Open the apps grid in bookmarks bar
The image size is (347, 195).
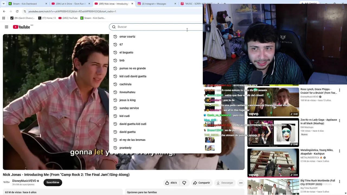pos(4,18)
